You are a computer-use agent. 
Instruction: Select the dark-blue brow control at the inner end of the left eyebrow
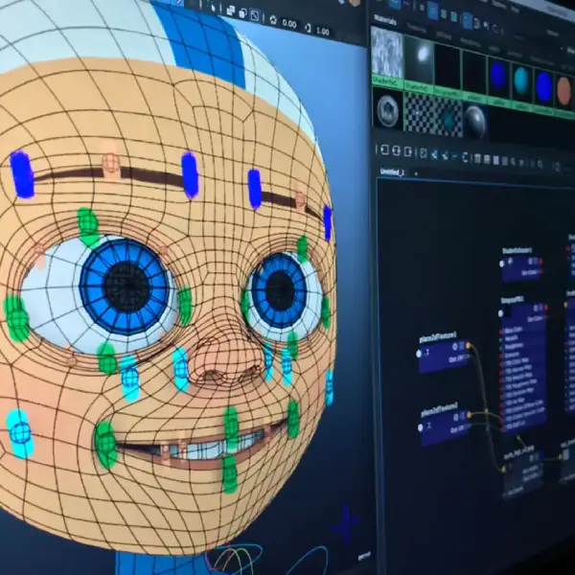pos(190,175)
